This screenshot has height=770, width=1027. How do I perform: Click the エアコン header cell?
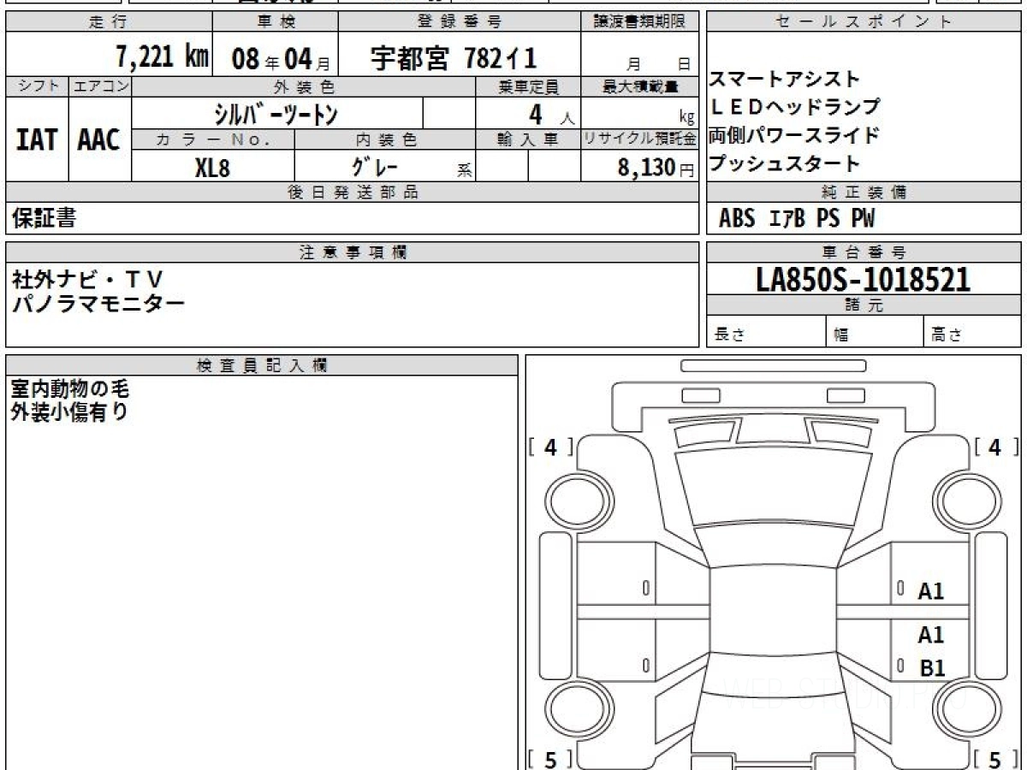tap(100, 86)
